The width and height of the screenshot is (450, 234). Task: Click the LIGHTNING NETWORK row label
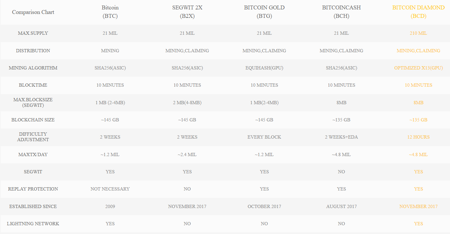pyautogui.click(x=33, y=224)
